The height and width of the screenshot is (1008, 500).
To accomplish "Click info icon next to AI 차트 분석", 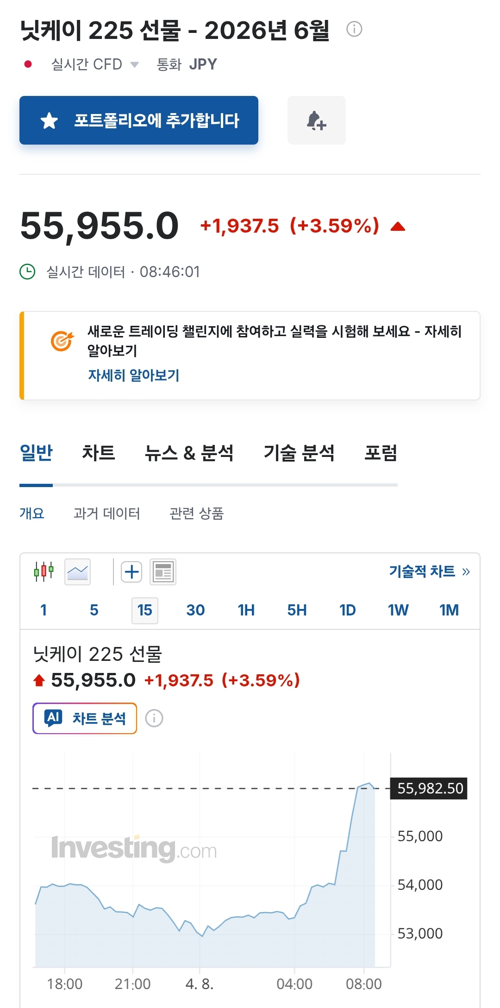I will pos(154,718).
